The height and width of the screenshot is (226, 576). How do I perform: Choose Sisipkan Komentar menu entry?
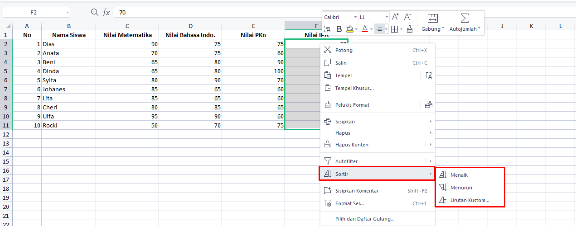pyautogui.click(x=377, y=191)
